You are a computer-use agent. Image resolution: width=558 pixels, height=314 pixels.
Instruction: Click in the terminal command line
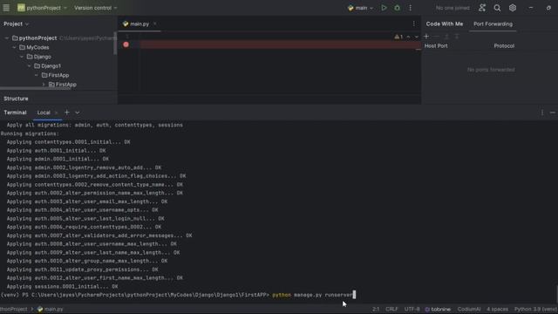[x=178, y=295]
